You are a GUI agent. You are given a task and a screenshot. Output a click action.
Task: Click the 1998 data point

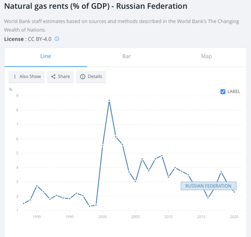click(x=90, y=206)
